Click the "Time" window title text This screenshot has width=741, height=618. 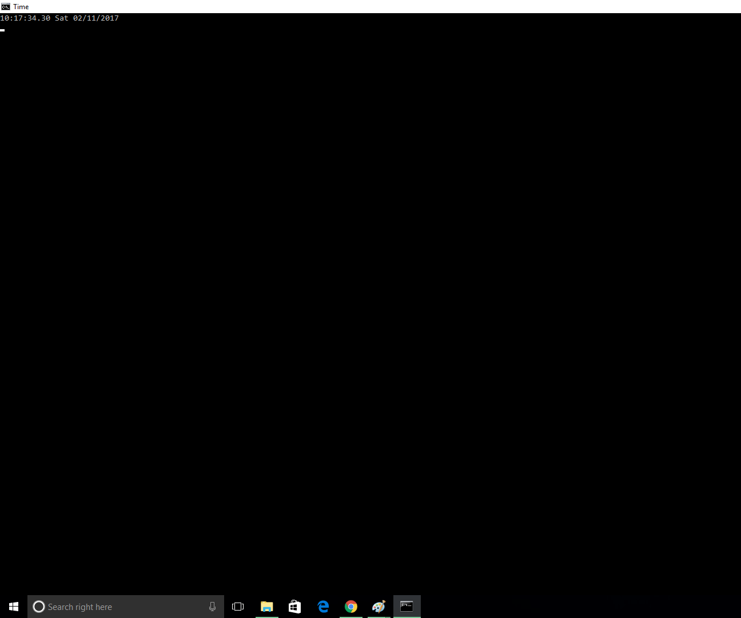(x=21, y=7)
